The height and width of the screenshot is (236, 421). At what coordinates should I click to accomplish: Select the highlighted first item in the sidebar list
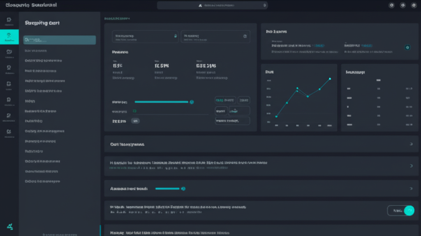60,40
